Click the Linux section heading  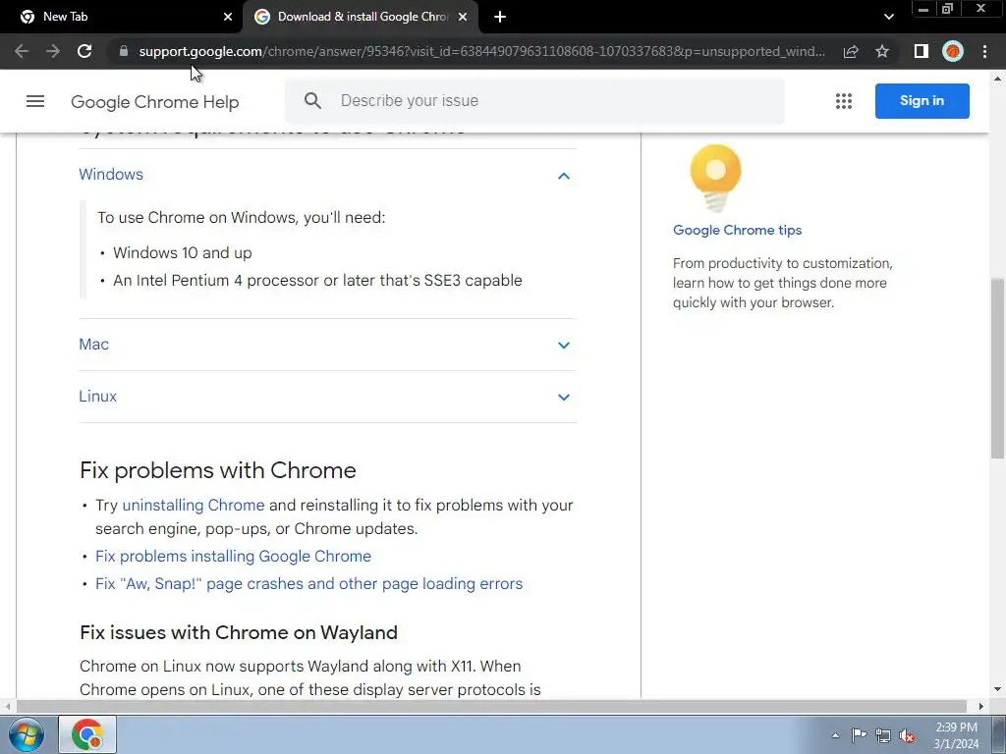click(x=97, y=397)
